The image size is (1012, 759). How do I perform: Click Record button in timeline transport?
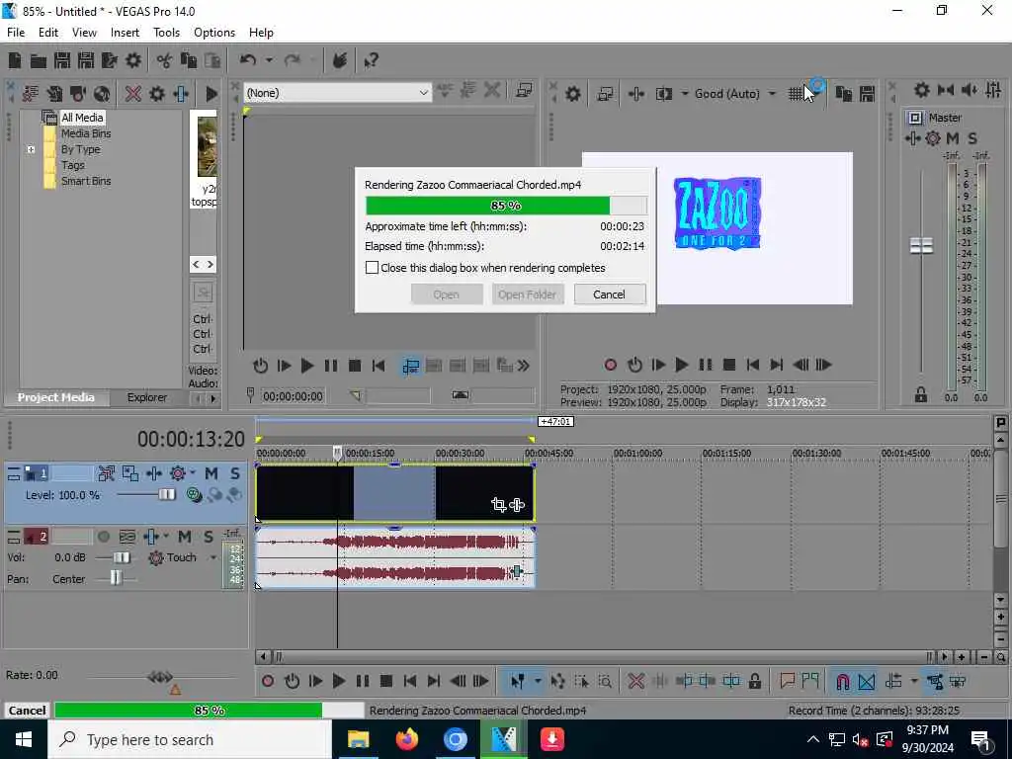(268, 681)
